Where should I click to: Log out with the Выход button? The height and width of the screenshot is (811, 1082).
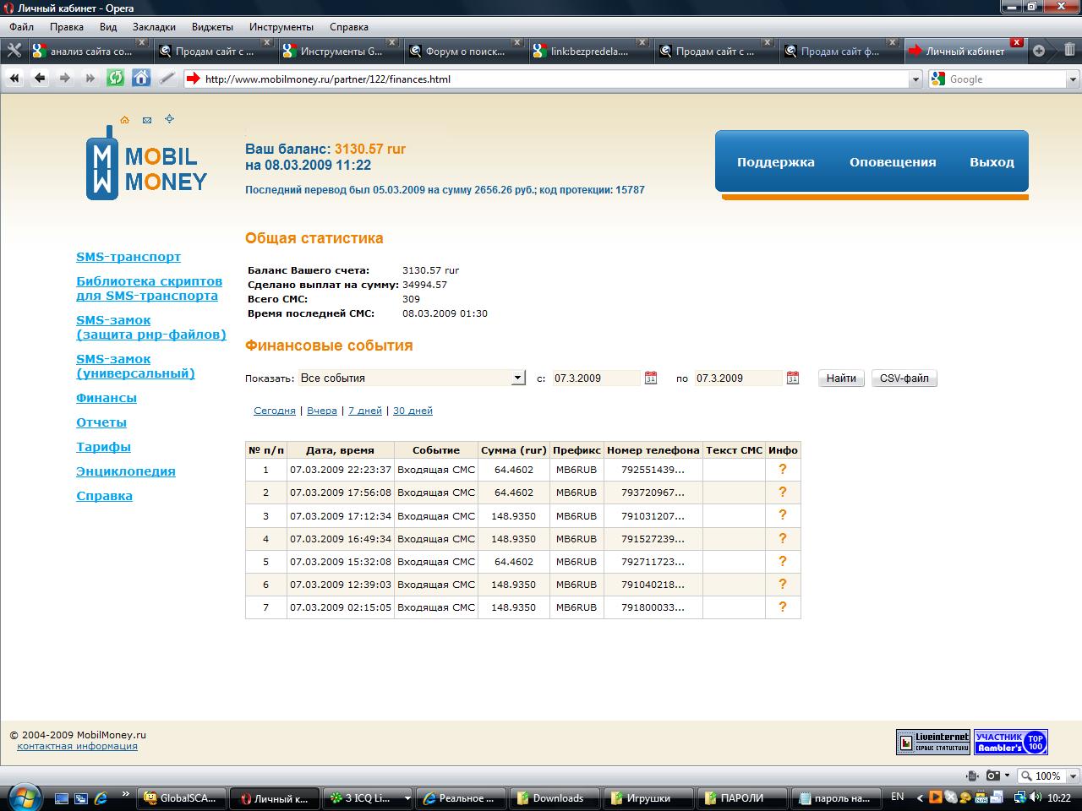click(x=992, y=162)
